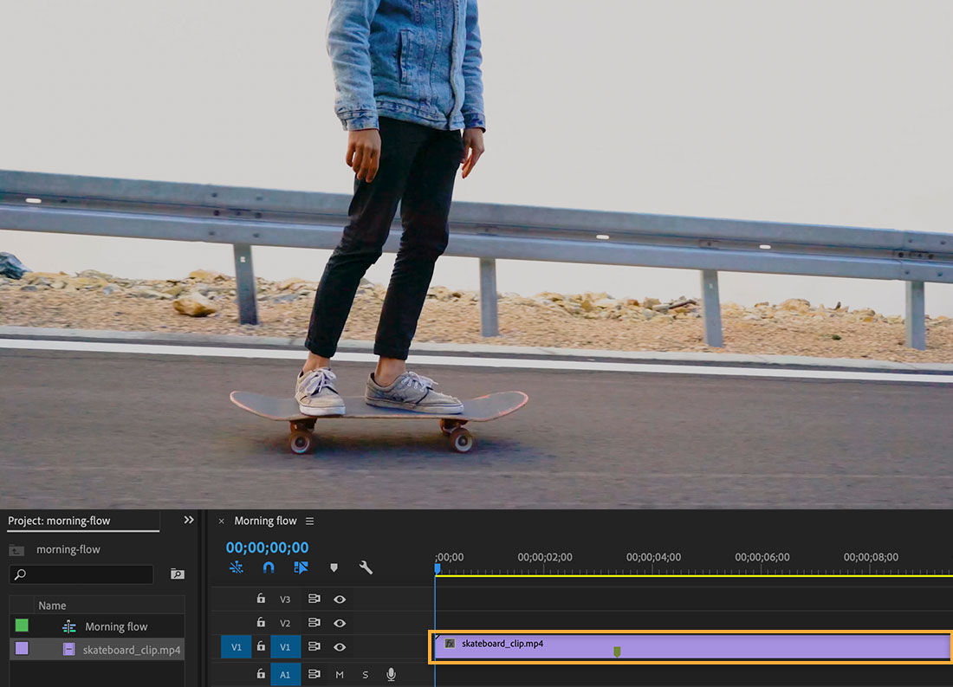
Task: Open the Project panel menu via the double chevron
Action: click(x=189, y=521)
